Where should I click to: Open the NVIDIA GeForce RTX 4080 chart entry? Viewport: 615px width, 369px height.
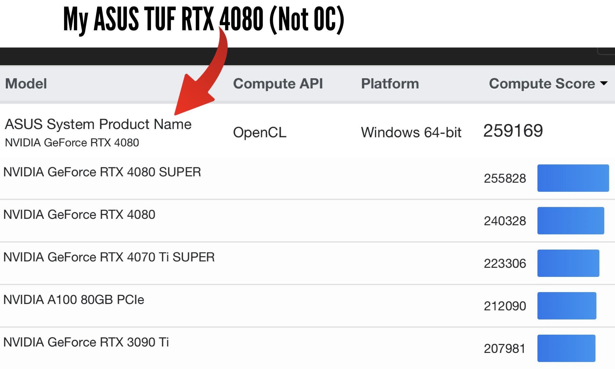coord(79,214)
